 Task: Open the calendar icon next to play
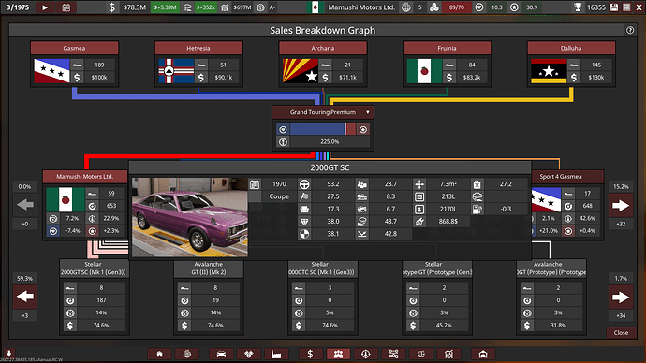[66, 7]
